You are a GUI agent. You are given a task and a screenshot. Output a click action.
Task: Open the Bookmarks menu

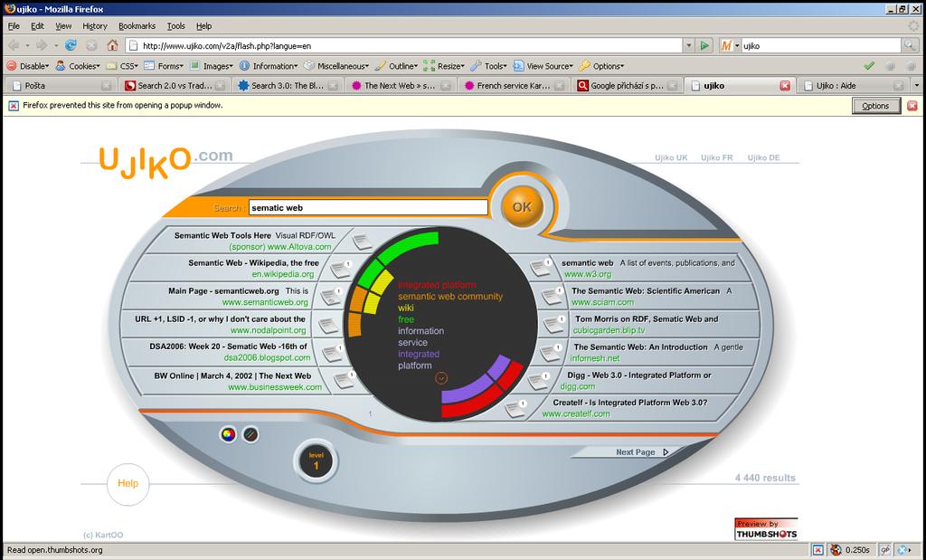pyautogui.click(x=137, y=26)
